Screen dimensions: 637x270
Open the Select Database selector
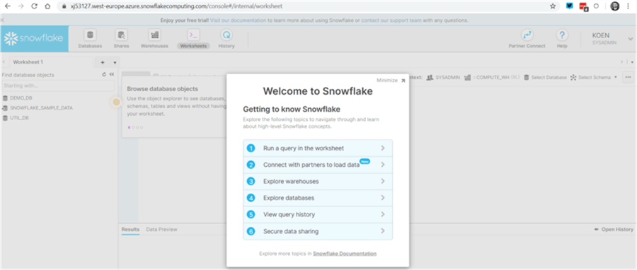click(545, 77)
